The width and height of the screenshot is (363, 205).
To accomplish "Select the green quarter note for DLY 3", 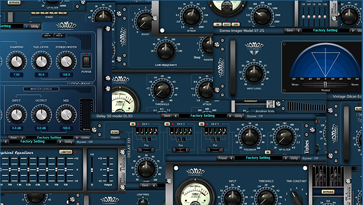I will pos(215,131).
